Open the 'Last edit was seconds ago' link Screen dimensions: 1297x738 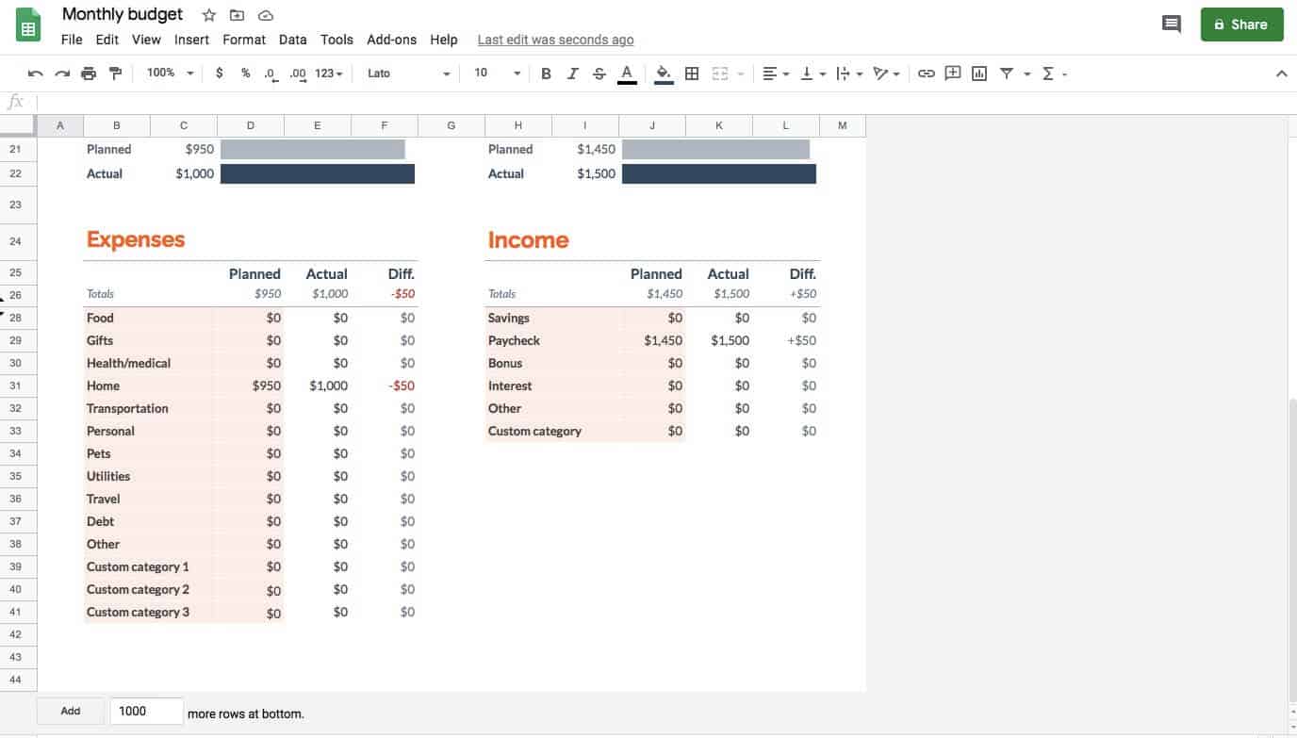(x=555, y=40)
